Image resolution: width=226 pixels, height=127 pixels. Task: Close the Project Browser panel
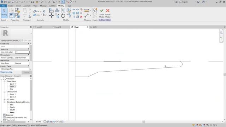pos(31,76)
